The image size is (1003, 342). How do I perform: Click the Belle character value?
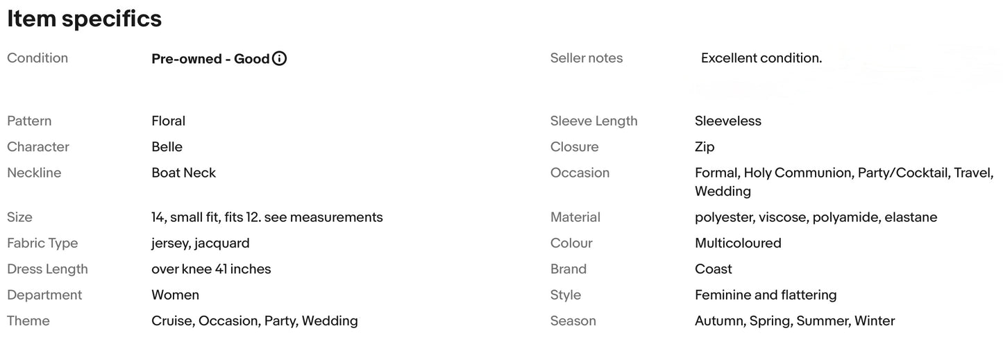(x=167, y=147)
